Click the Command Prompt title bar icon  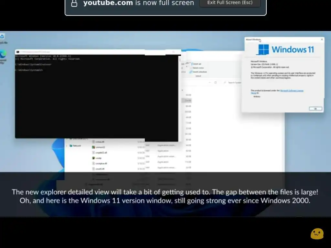point(18,52)
